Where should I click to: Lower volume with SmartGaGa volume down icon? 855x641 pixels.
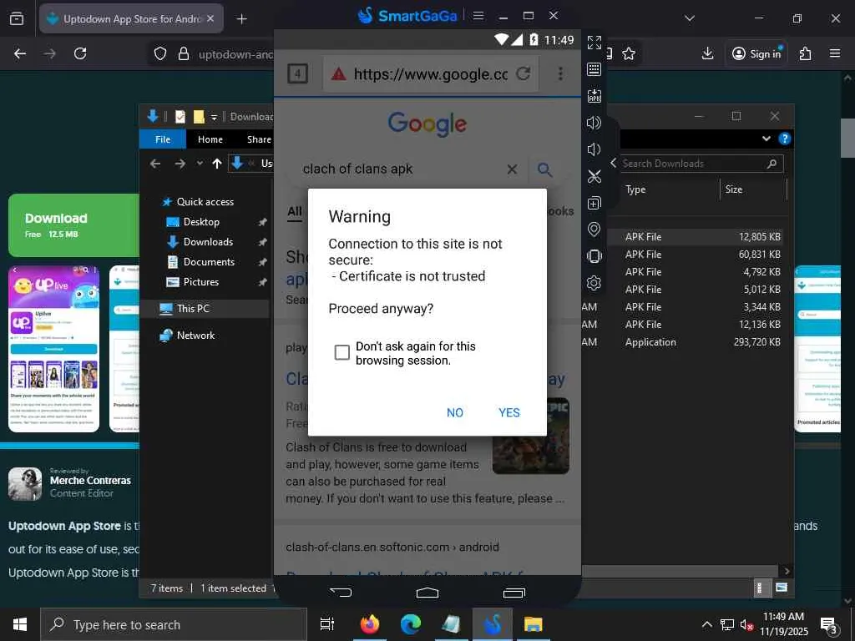pos(594,149)
